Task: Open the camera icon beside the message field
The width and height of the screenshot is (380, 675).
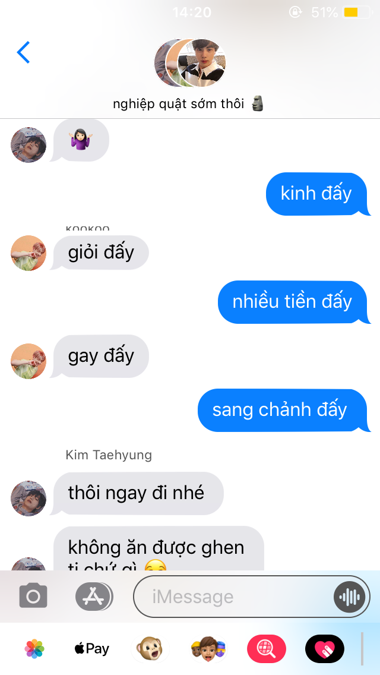Action: pyautogui.click(x=33, y=596)
